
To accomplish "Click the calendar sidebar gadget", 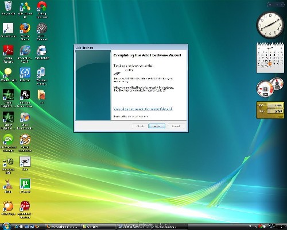I will tap(270, 57).
